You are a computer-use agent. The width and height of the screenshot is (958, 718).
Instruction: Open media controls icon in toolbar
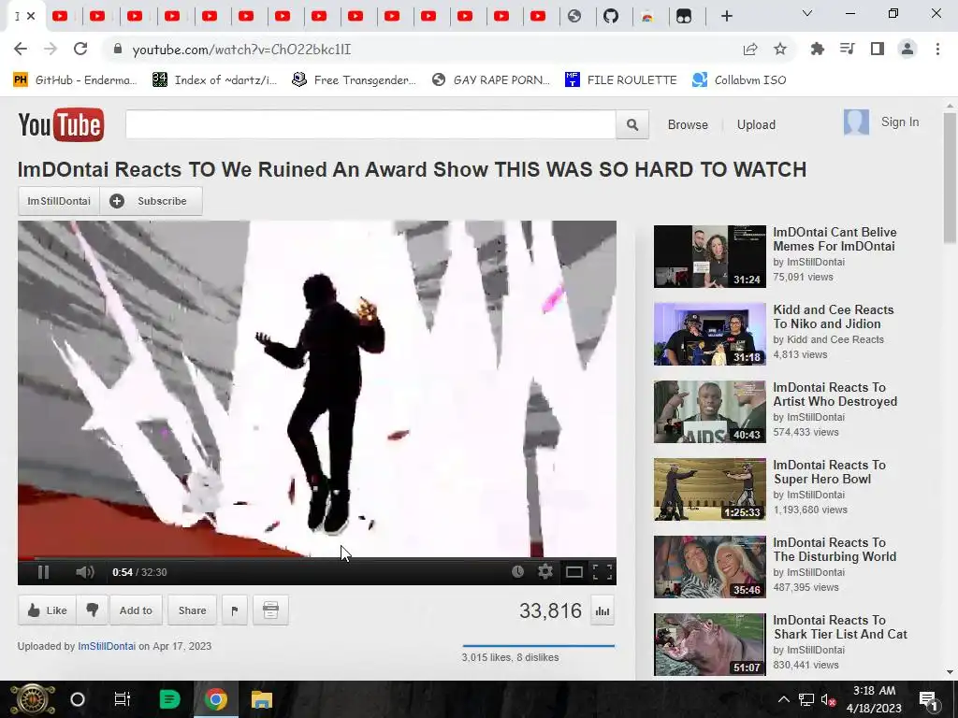pyautogui.click(x=847, y=49)
